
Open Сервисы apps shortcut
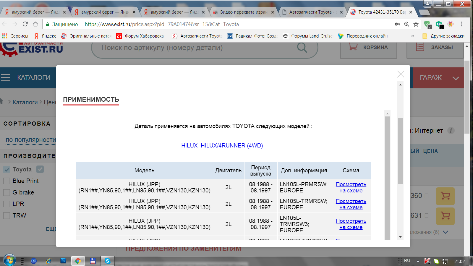pos(15,36)
